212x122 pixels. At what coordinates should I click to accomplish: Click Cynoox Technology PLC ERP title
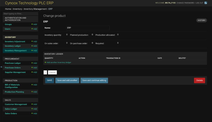pyautogui.click(x=29, y=3)
